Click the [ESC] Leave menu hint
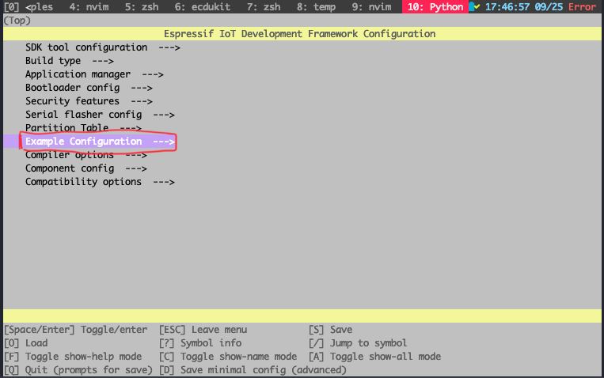 tap(203, 330)
